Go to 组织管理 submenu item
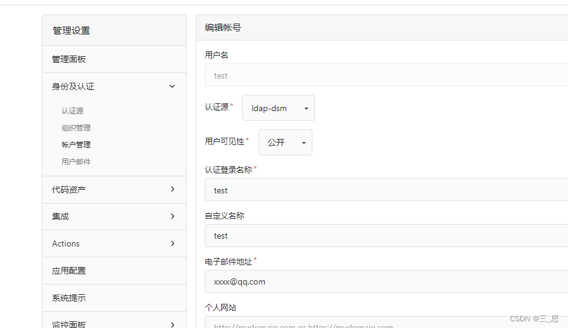This screenshot has width=568, height=328. (x=76, y=128)
